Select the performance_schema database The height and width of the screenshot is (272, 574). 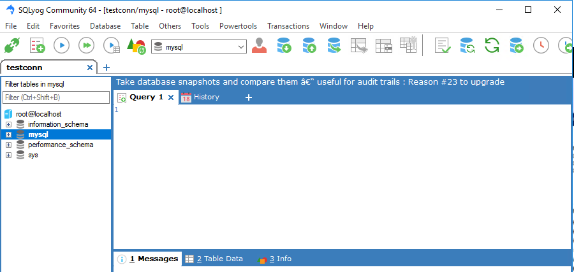[x=61, y=145]
